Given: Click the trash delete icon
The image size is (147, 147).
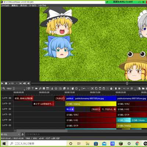Looking at the screenshot, I should point(116,88).
